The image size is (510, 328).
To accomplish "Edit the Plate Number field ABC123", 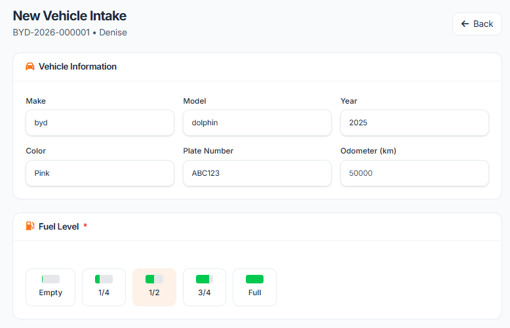I will pos(257,173).
